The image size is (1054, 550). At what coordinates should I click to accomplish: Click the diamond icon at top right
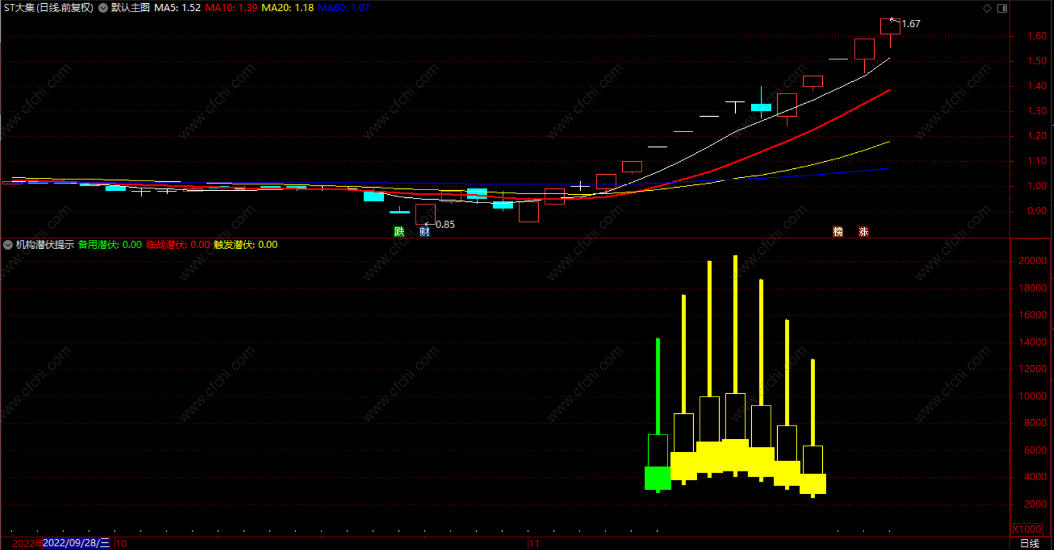click(987, 8)
